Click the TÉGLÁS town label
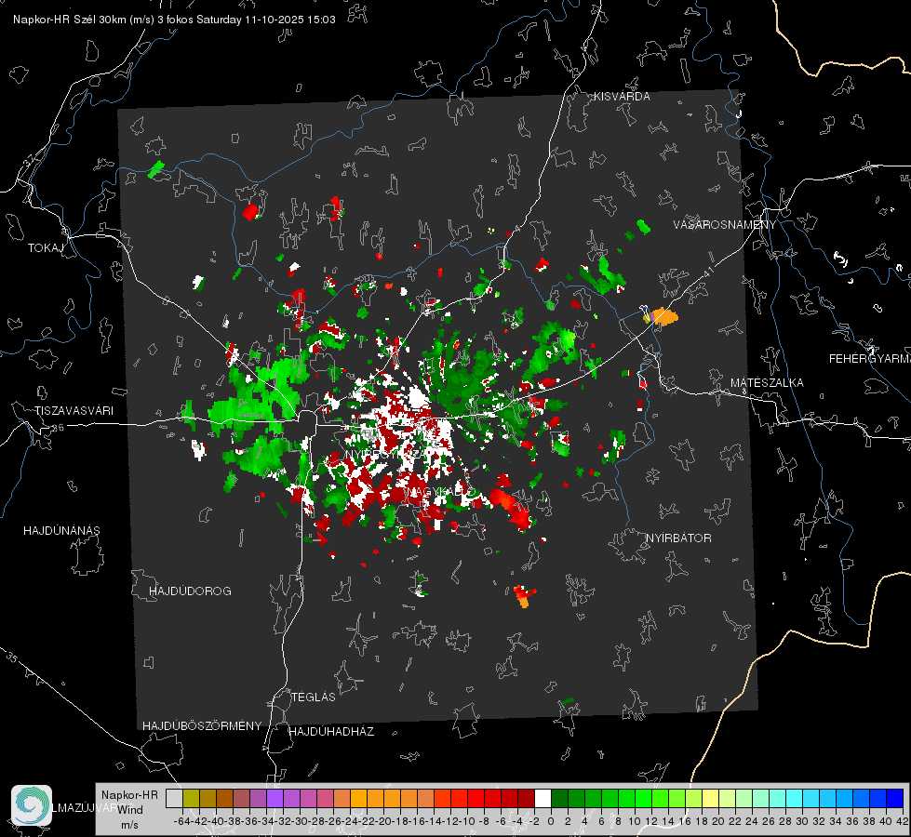 314,697
